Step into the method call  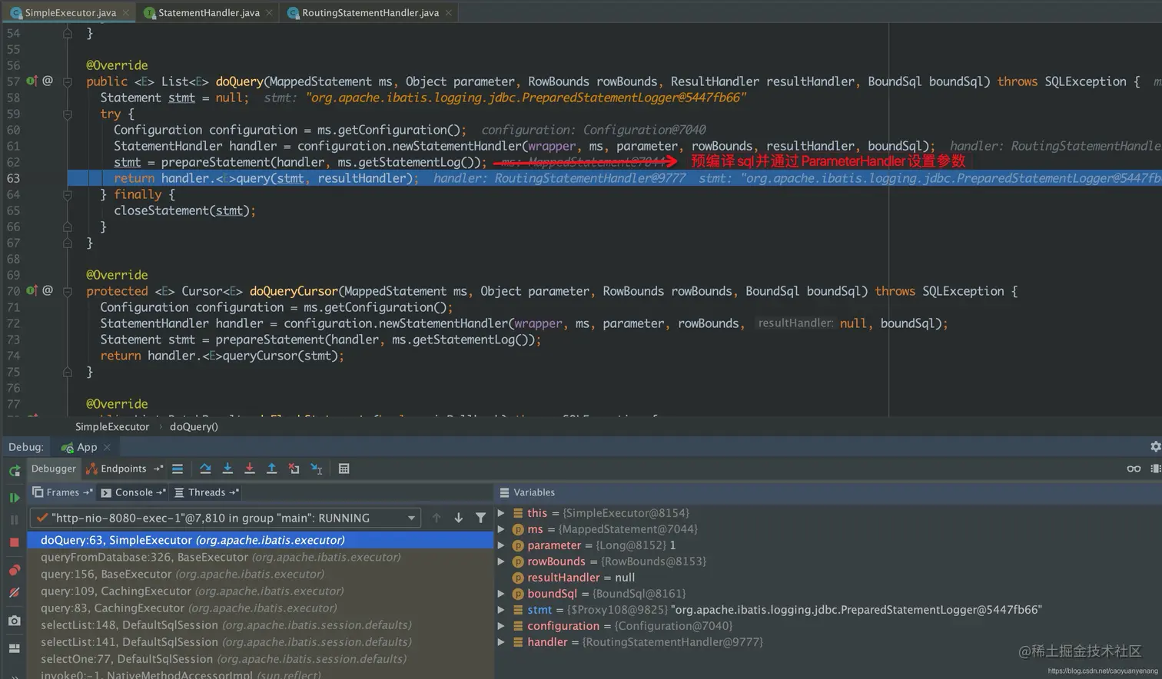coord(227,469)
